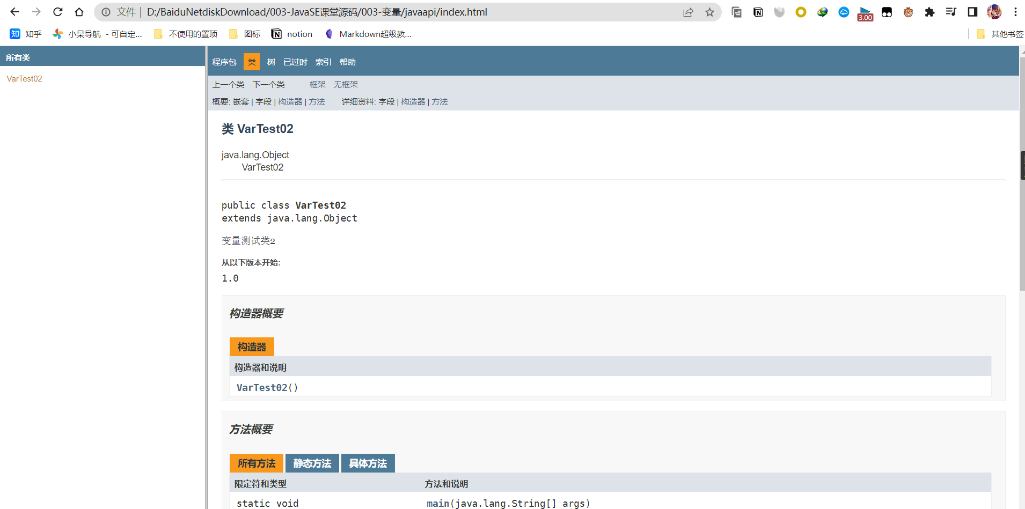Click the browser reload button

tap(58, 12)
